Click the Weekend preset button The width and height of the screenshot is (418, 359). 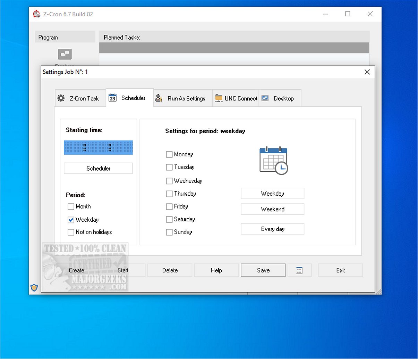click(273, 209)
